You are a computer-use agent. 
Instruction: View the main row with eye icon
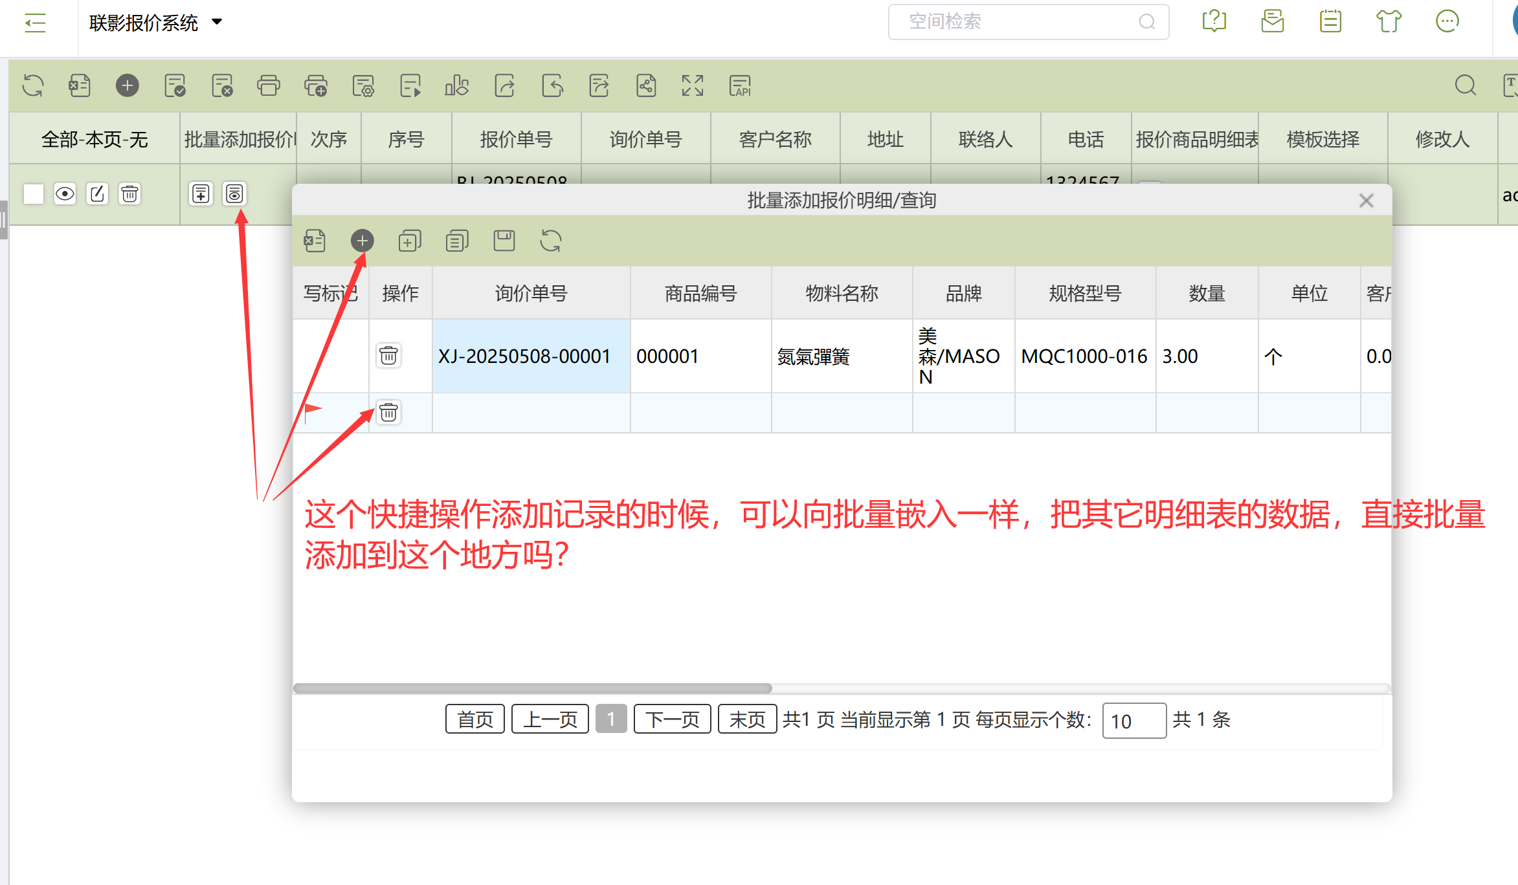[x=65, y=194]
